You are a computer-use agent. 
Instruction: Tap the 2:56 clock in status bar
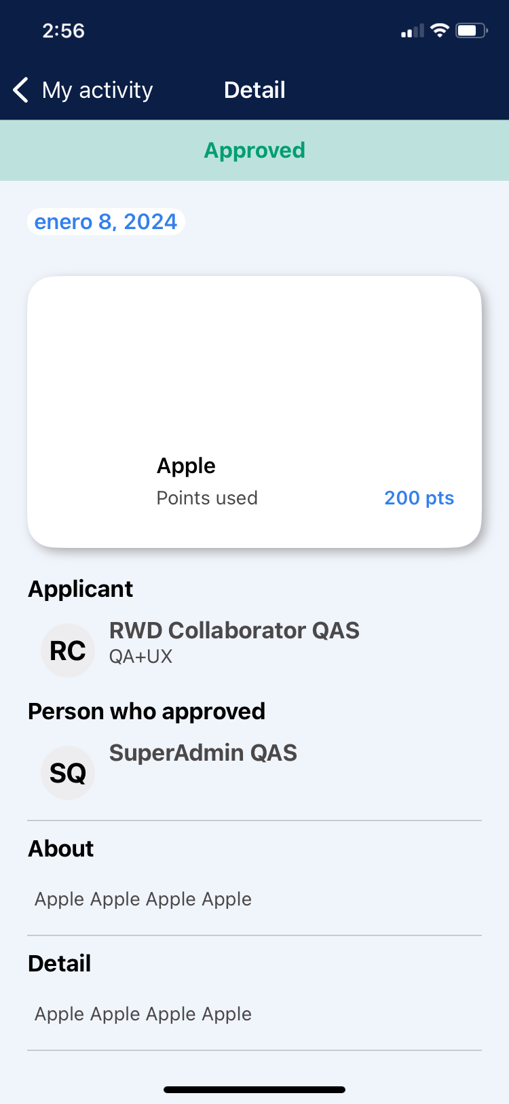(63, 31)
